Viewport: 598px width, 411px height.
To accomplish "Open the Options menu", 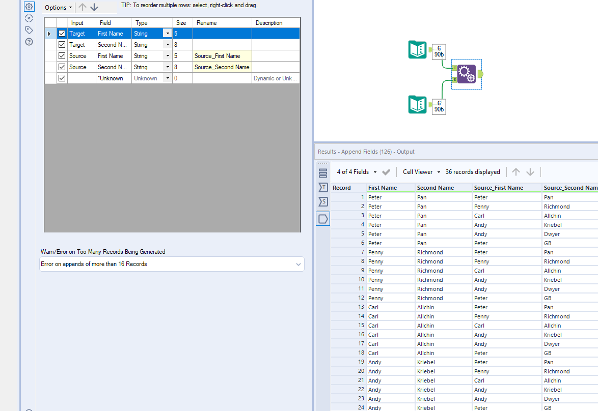I will [x=58, y=8].
